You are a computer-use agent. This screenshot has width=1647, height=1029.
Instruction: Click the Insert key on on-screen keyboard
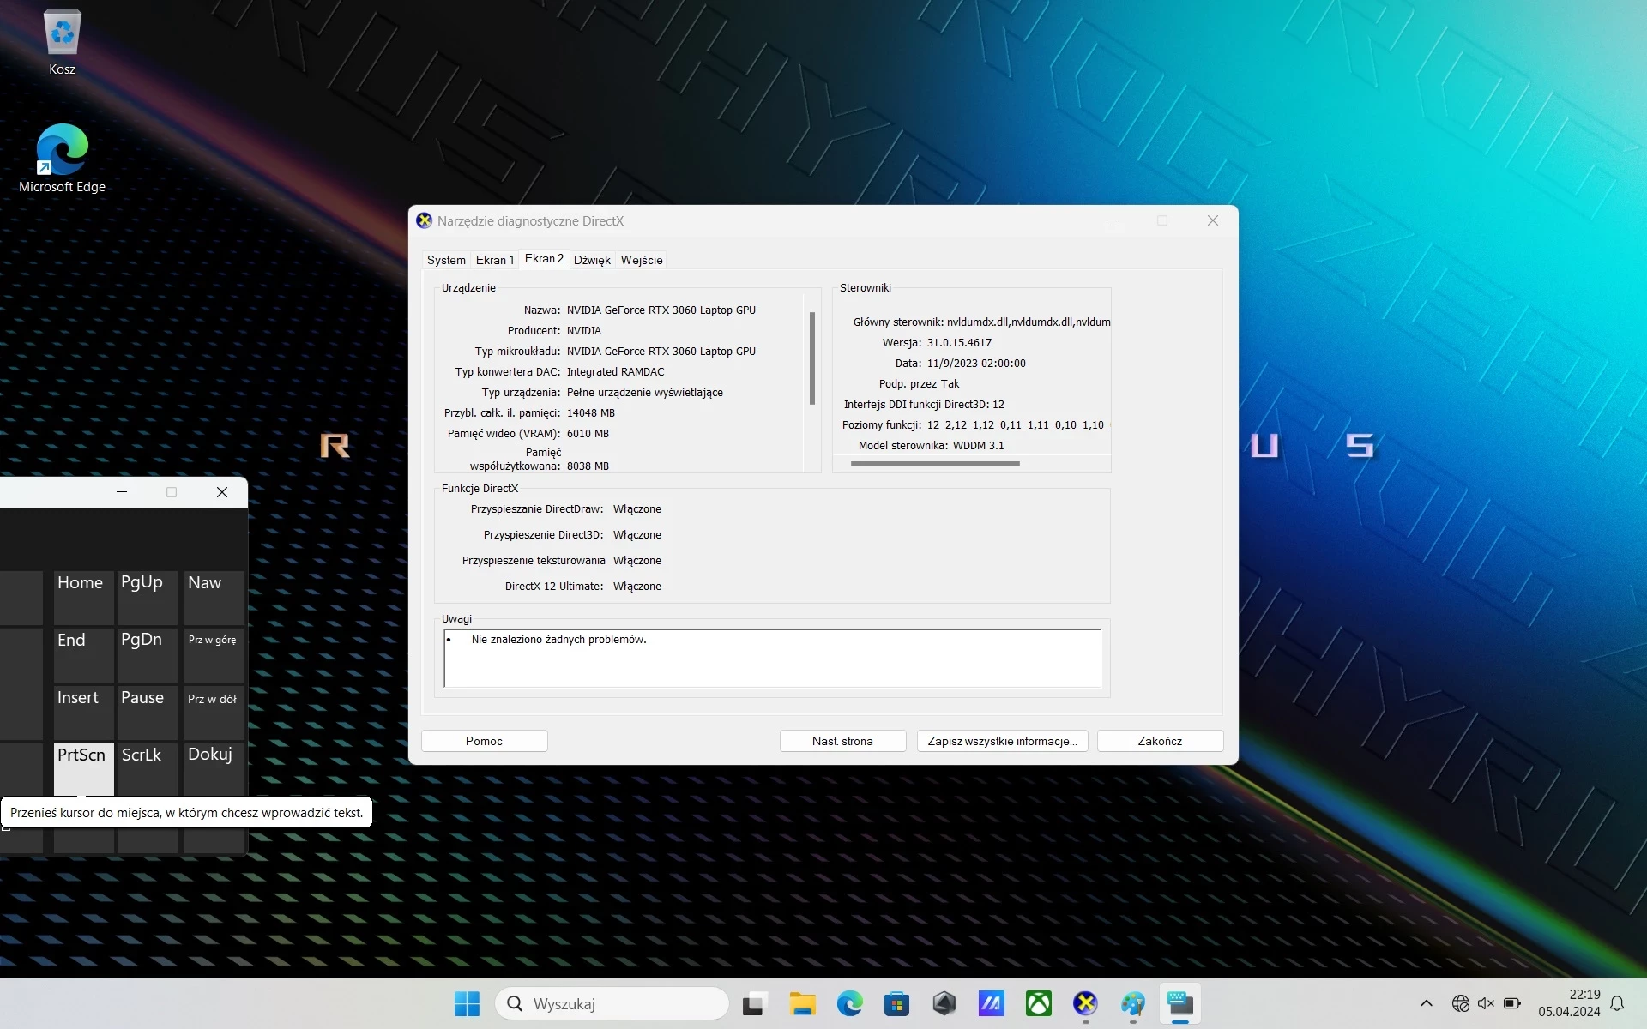point(83,713)
